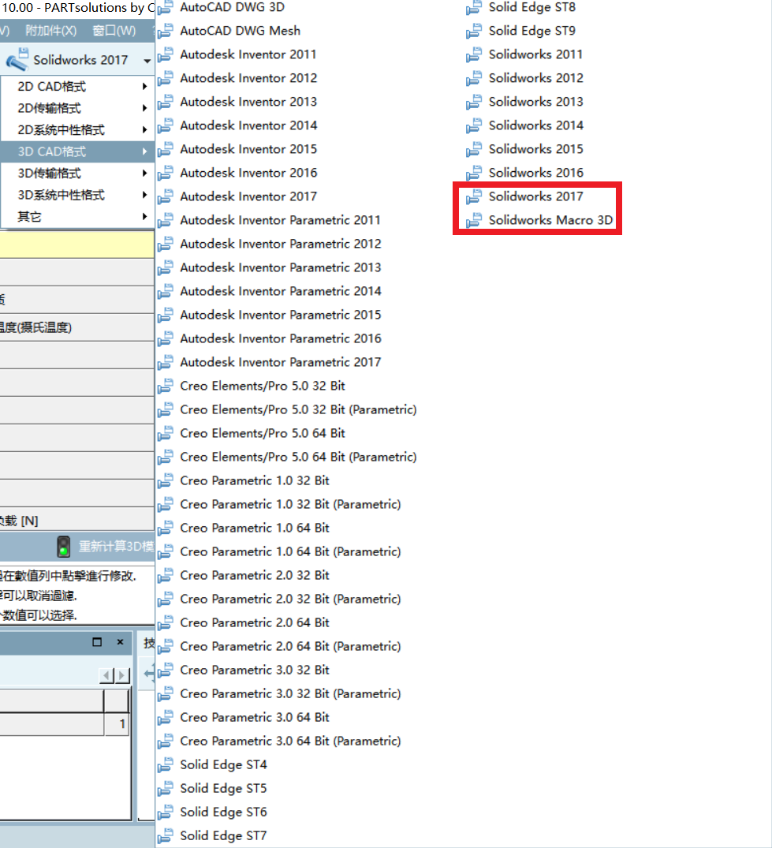Maximize the bottom docked panel
This screenshot has width=772, height=848.
[x=97, y=642]
